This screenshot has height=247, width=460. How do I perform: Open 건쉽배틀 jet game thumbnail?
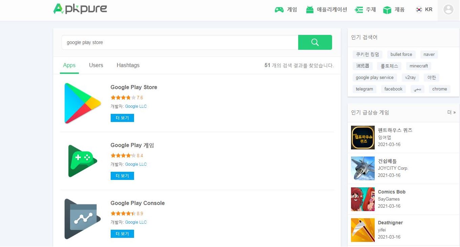(363, 168)
